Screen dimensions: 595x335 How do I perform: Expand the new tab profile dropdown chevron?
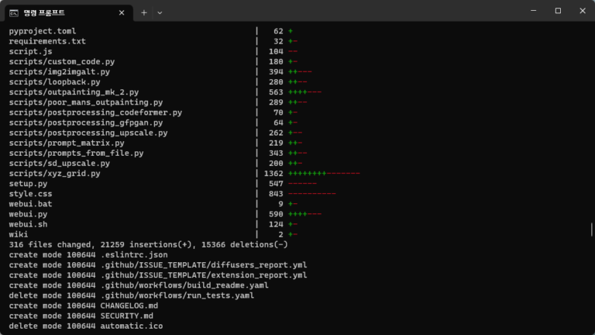(x=160, y=12)
